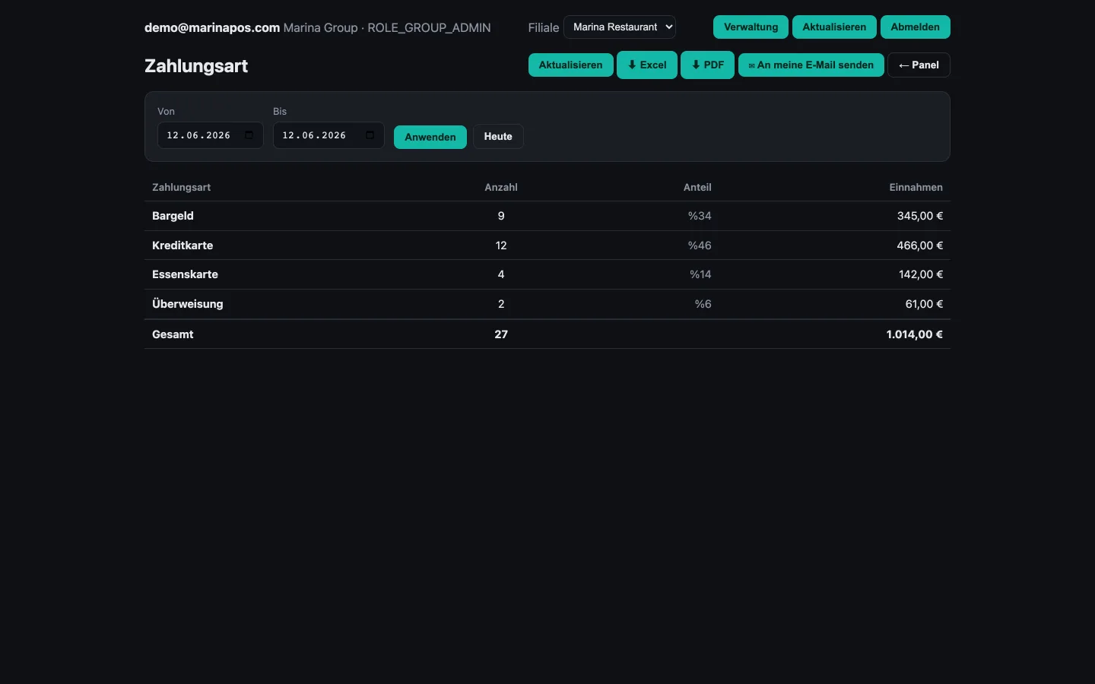Open the Filiale Marina Restaurant dropdown
Viewport: 1095px width, 684px height.
point(620,27)
